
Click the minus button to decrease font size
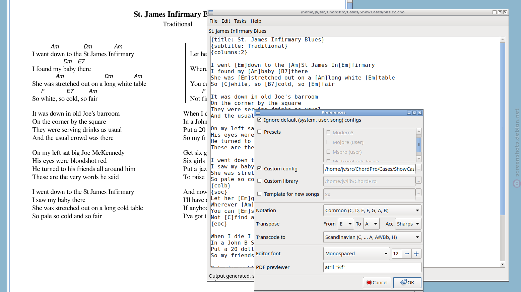406,254
